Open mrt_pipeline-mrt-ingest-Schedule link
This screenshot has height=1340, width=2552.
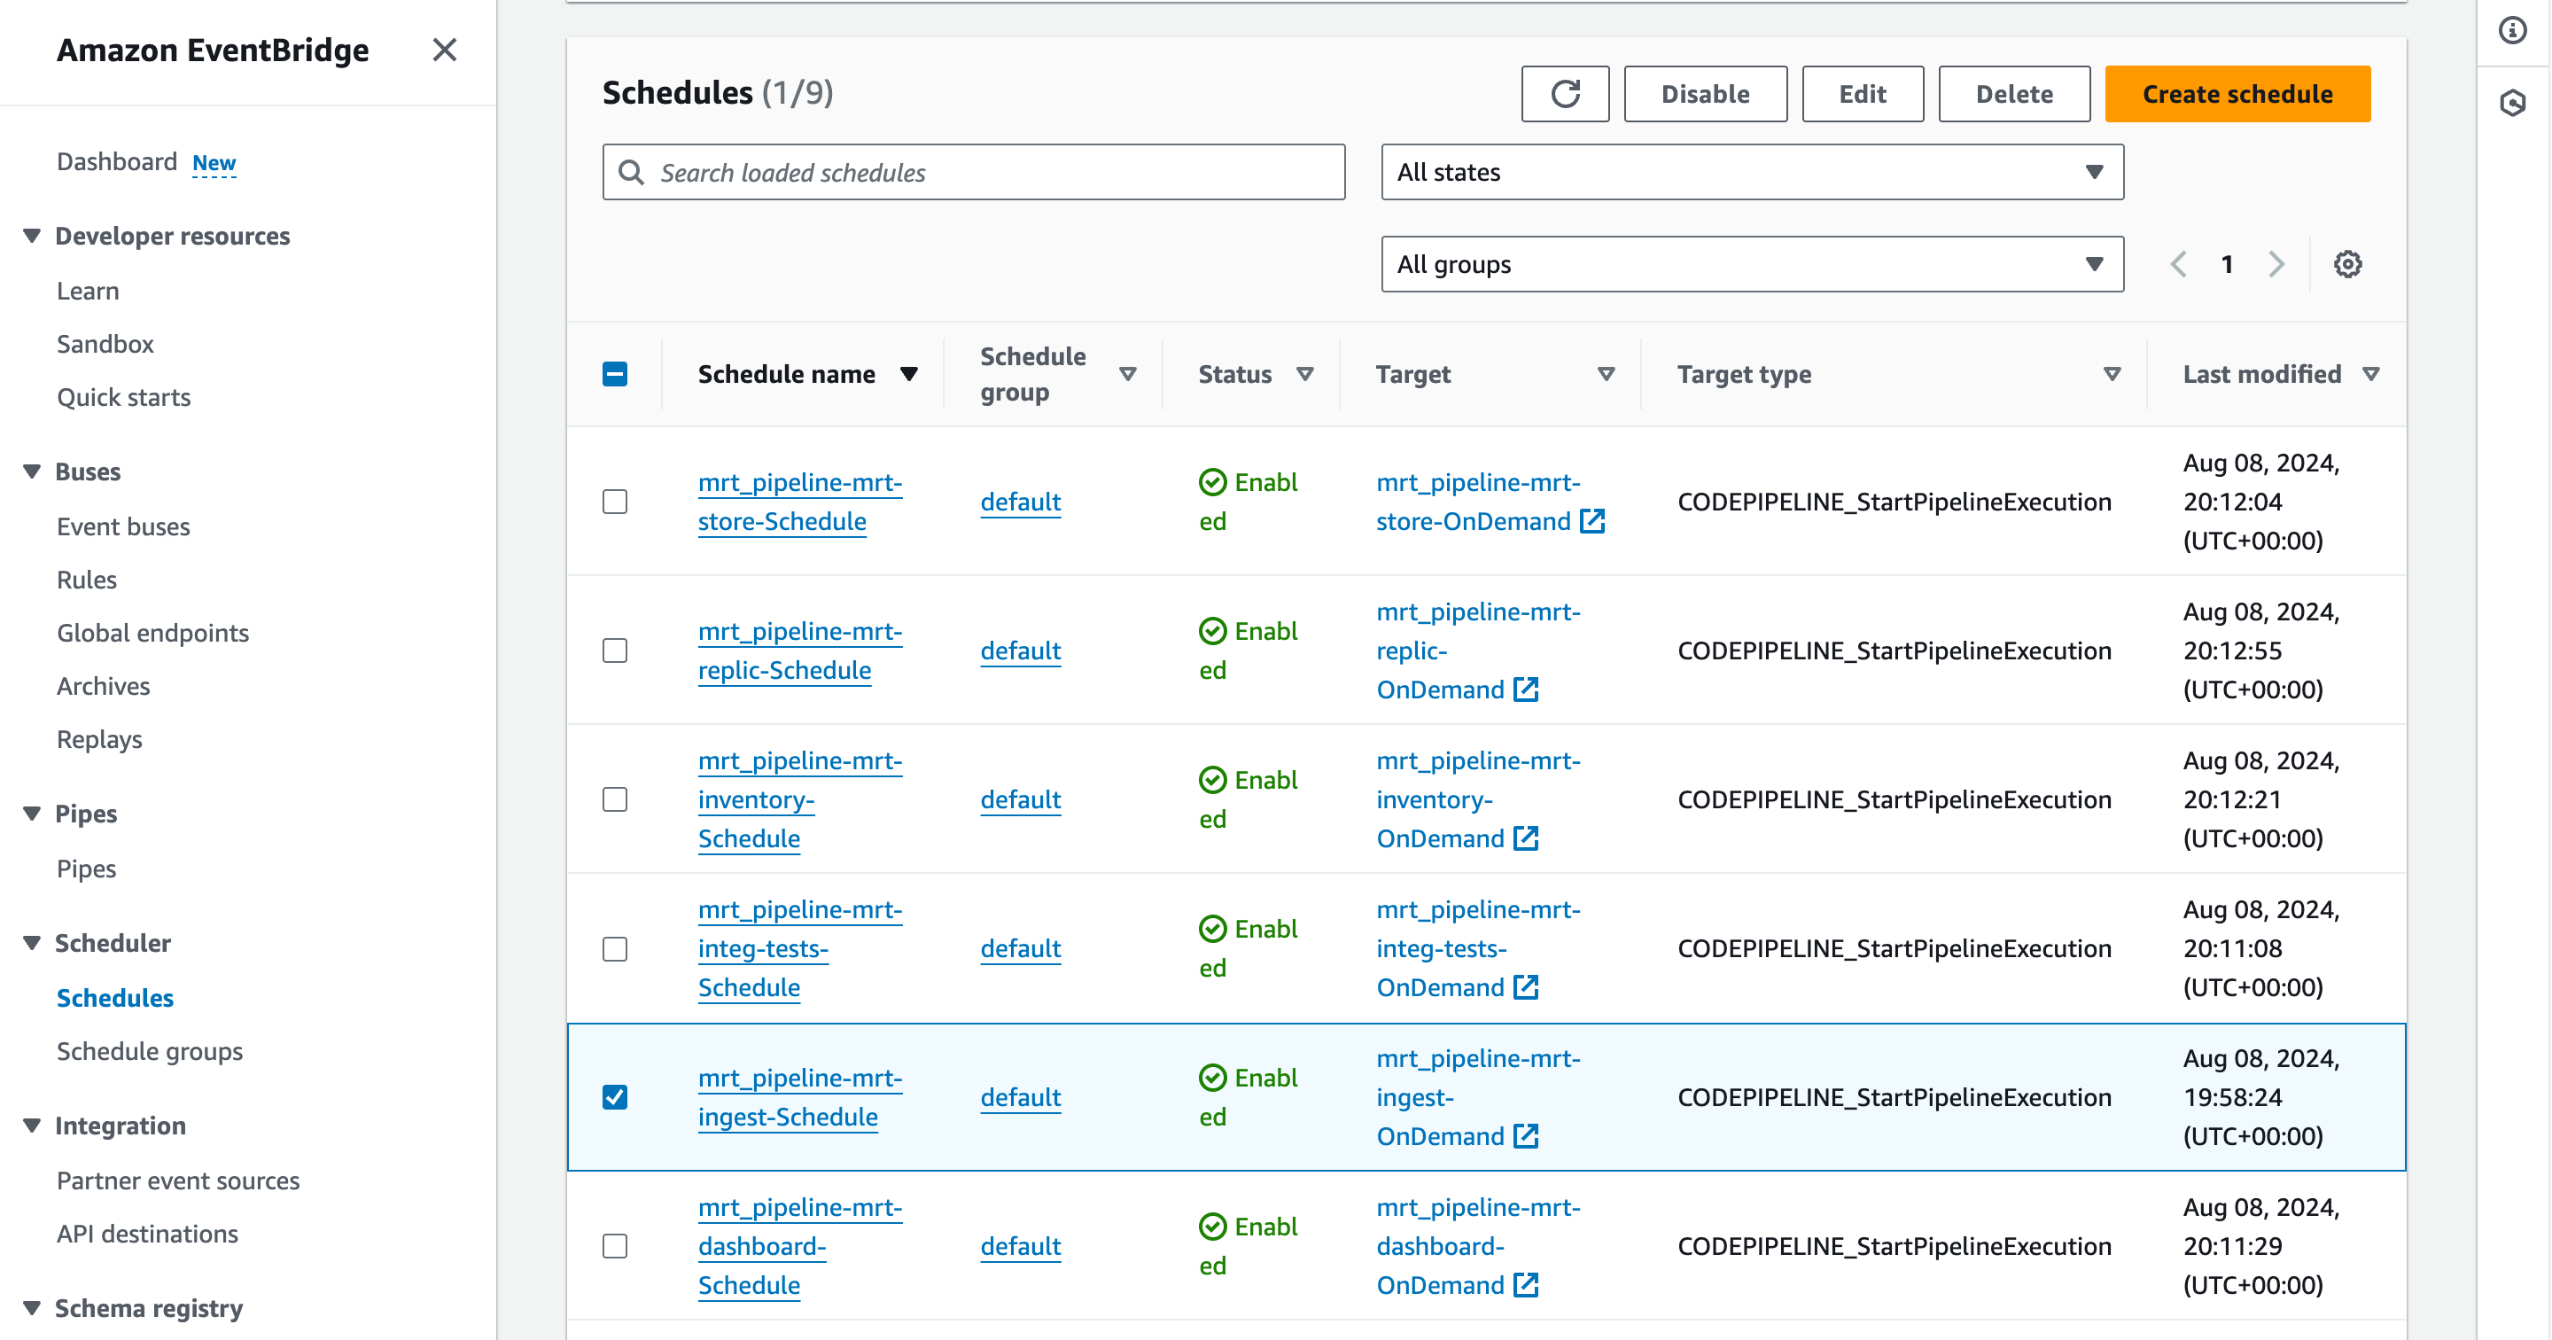pyautogui.click(x=799, y=1097)
